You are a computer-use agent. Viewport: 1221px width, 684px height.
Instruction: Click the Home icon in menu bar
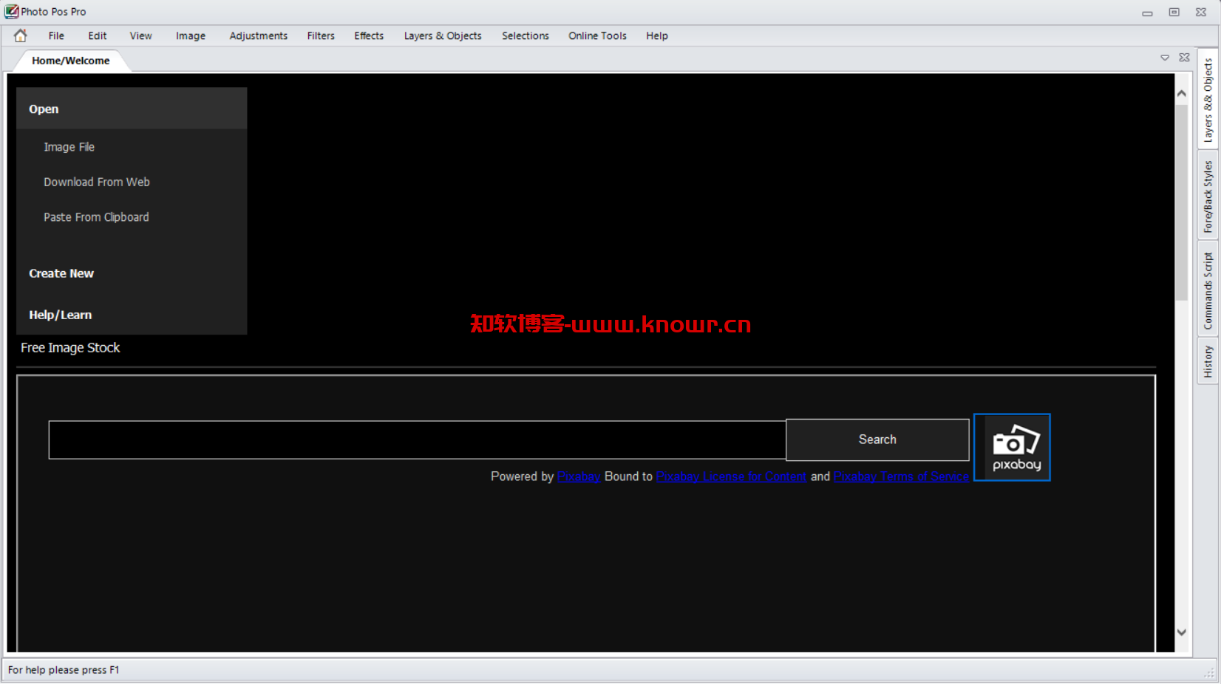pyautogui.click(x=20, y=35)
